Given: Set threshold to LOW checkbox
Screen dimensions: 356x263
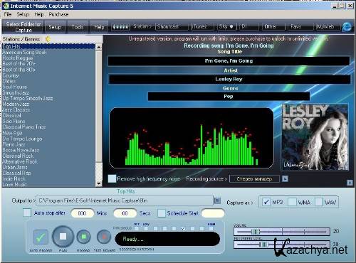Looking at the screenshot, I should pyautogui.click(x=146, y=228).
